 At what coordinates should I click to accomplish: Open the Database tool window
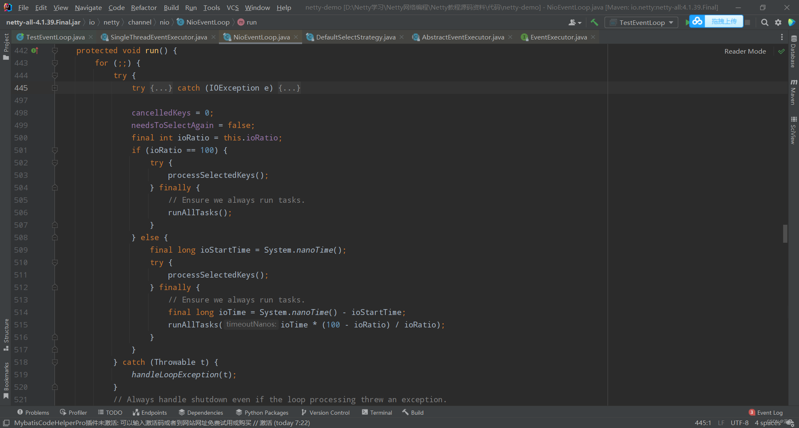[x=794, y=52]
